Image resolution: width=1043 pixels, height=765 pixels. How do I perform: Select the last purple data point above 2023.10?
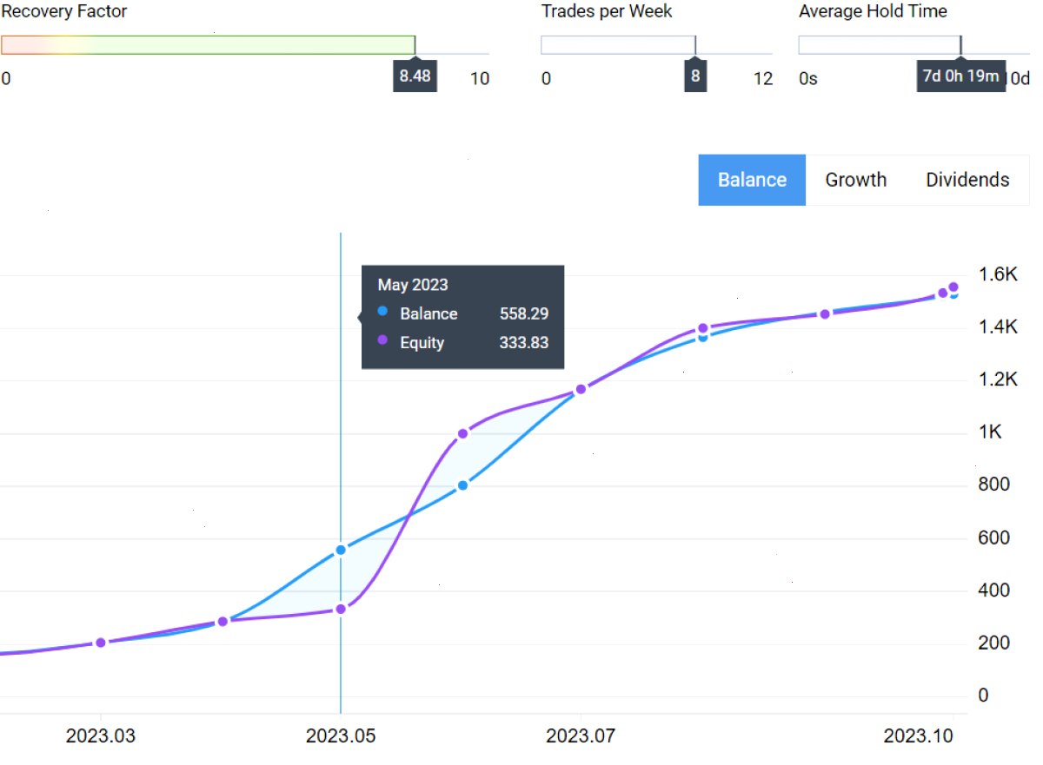coord(953,287)
